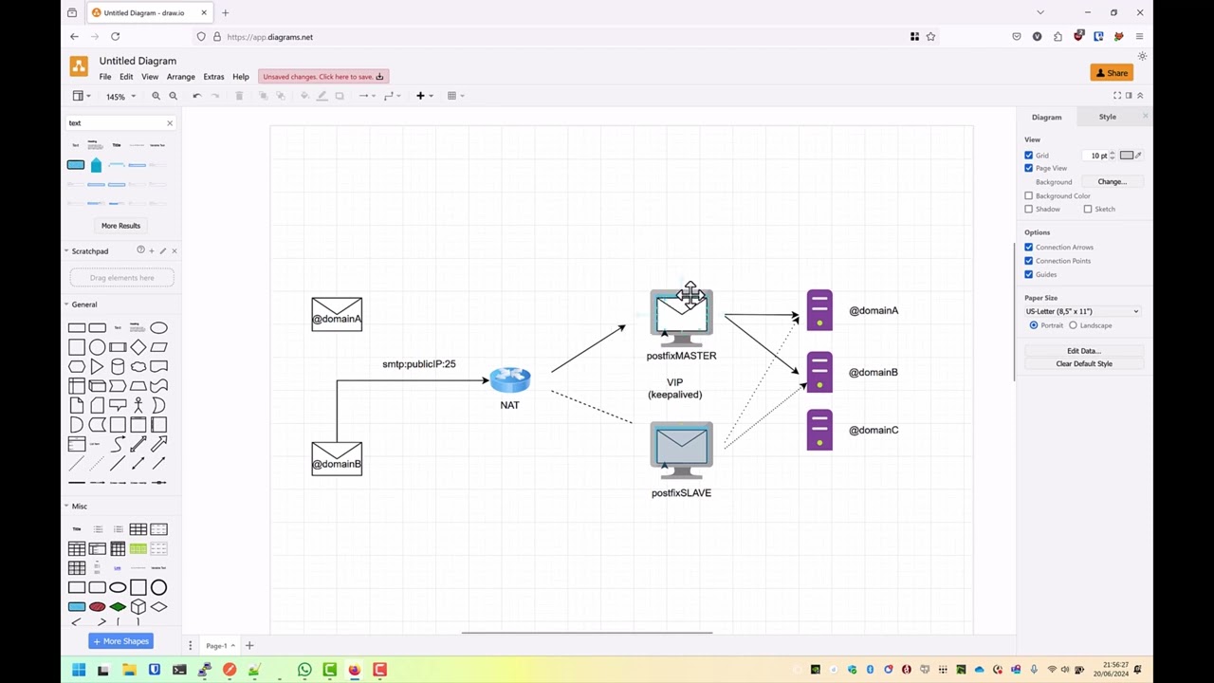Click the Zoom Out magnifier icon
This screenshot has width=1214, height=683.
(x=173, y=96)
